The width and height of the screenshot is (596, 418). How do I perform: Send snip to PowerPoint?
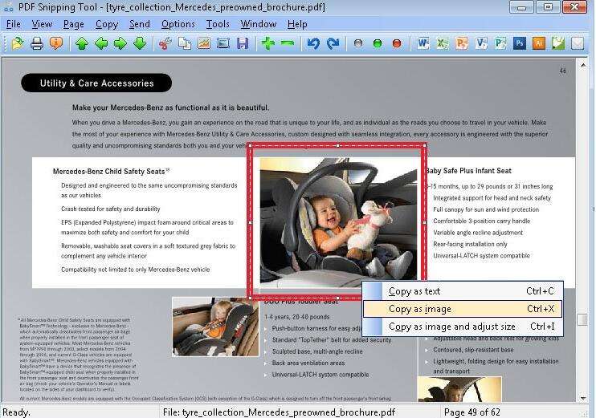click(461, 43)
